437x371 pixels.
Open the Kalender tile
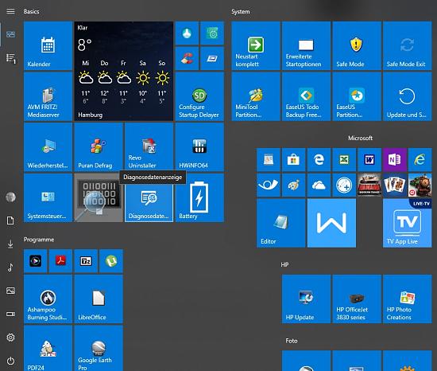pyautogui.click(x=48, y=45)
